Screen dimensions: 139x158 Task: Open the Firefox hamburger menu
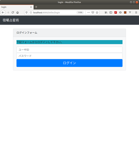tap(136, 12)
